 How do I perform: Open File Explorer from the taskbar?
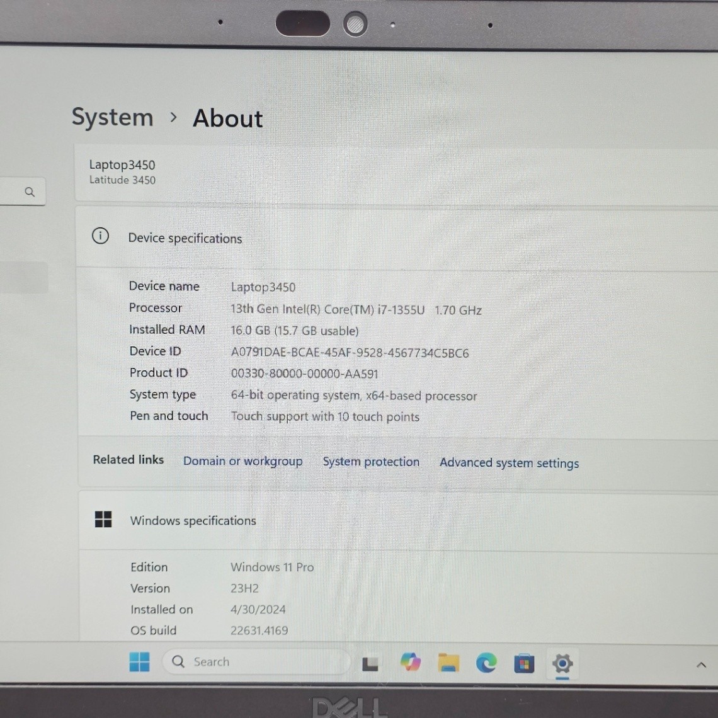(448, 663)
